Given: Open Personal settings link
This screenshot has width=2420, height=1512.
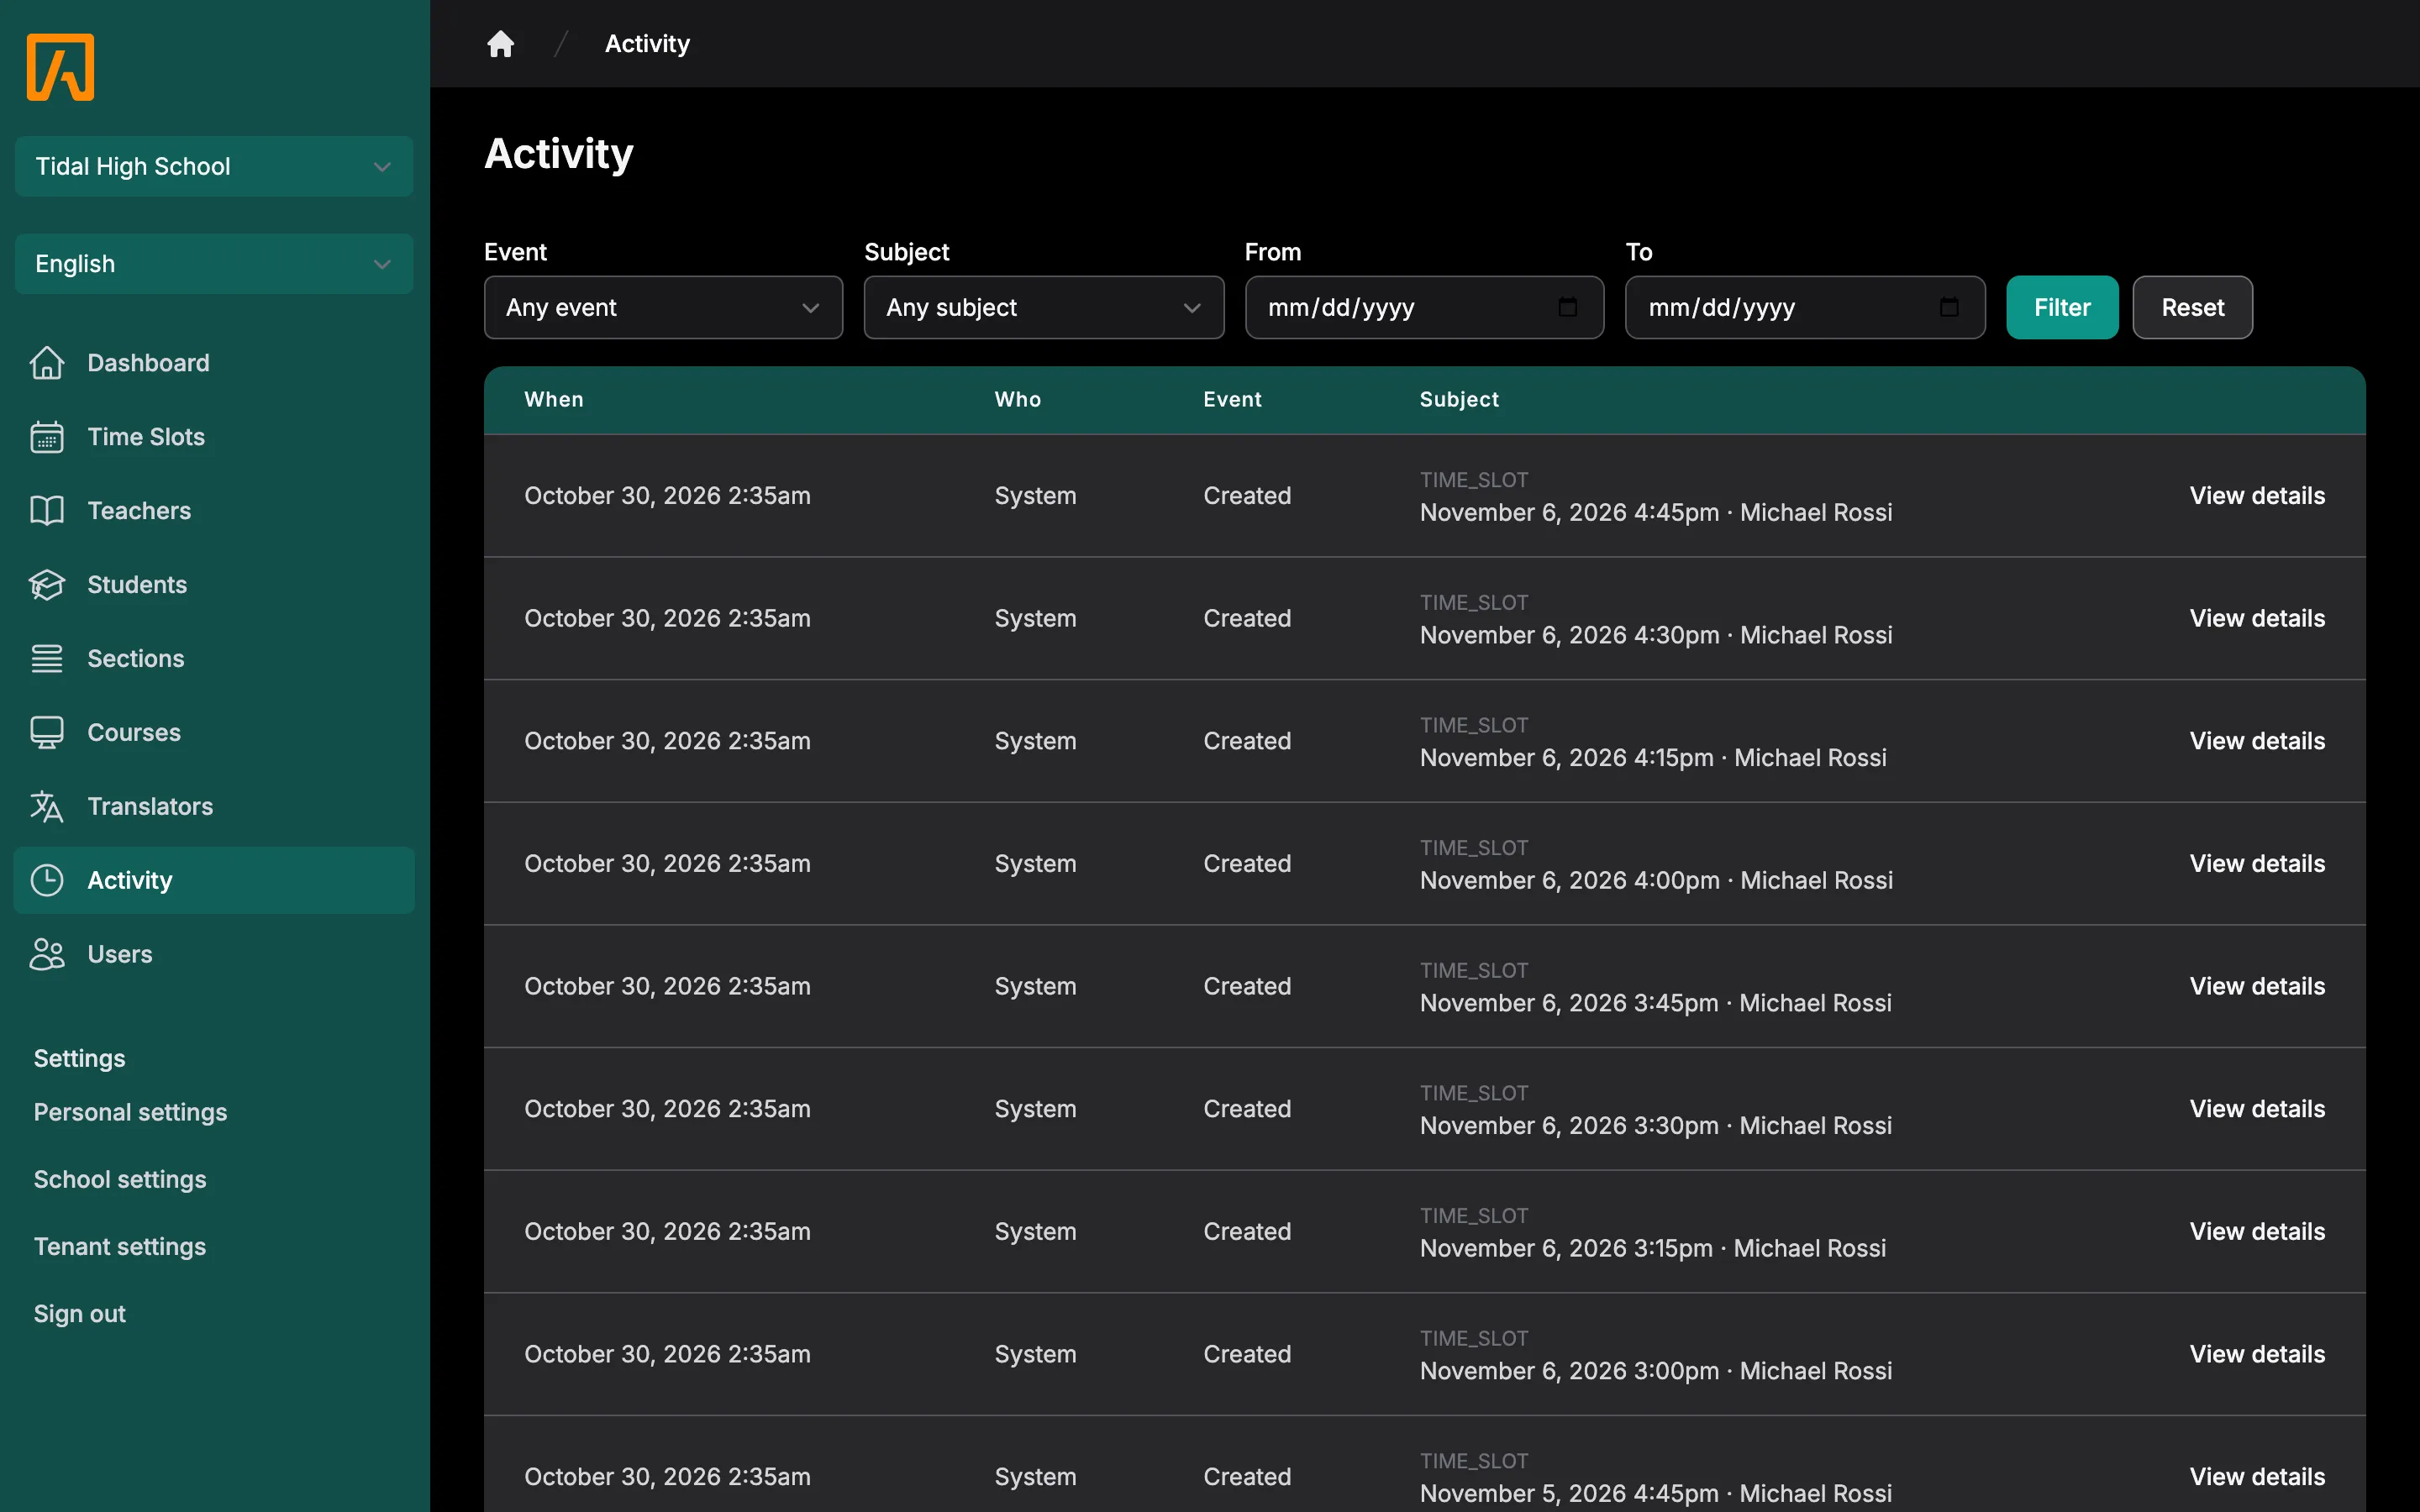Looking at the screenshot, I should (130, 1112).
